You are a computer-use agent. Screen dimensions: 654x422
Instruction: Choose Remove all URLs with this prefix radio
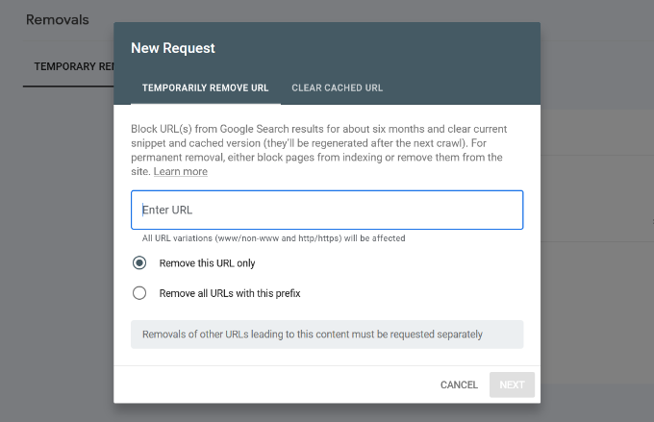[x=139, y=293]
